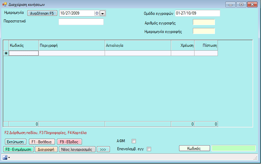Click the empty Κωδικός cell in new row
Viewport: 261px width, 164px height.
(x=24, y=53)
